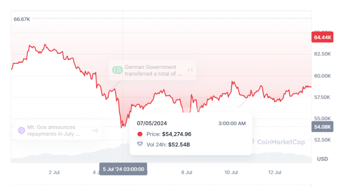Click the purple Mt. Gox clock icon
The image size is (337, 187).
click(x=21, y=130)
